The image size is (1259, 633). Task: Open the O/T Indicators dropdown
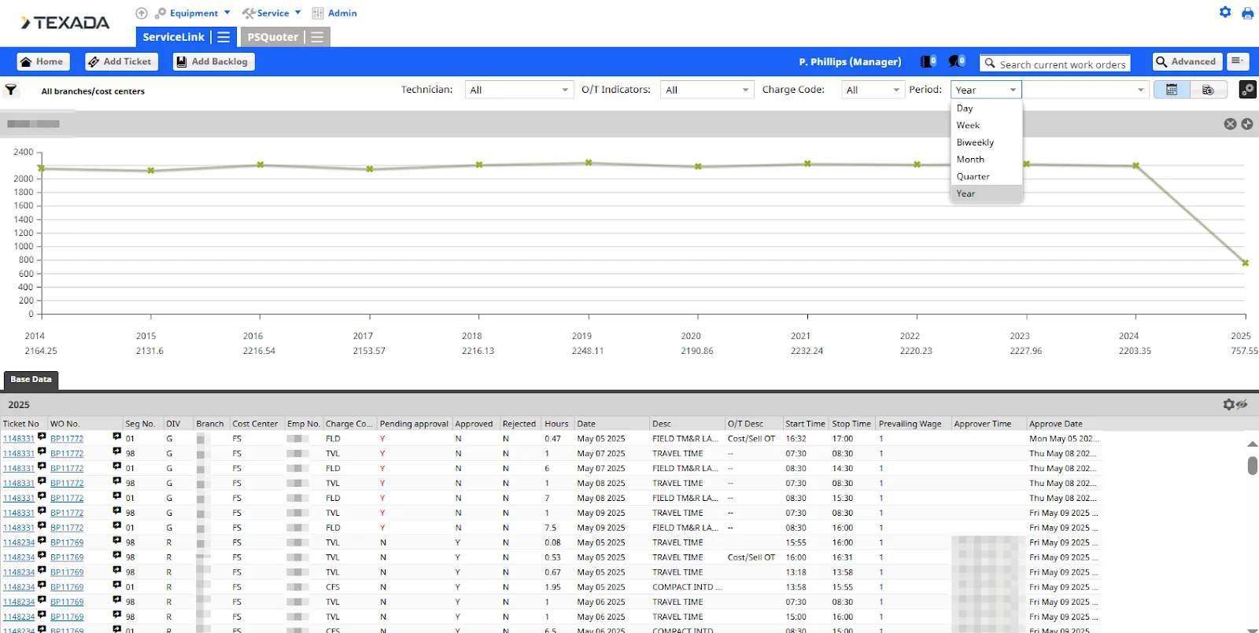point(707,90)
